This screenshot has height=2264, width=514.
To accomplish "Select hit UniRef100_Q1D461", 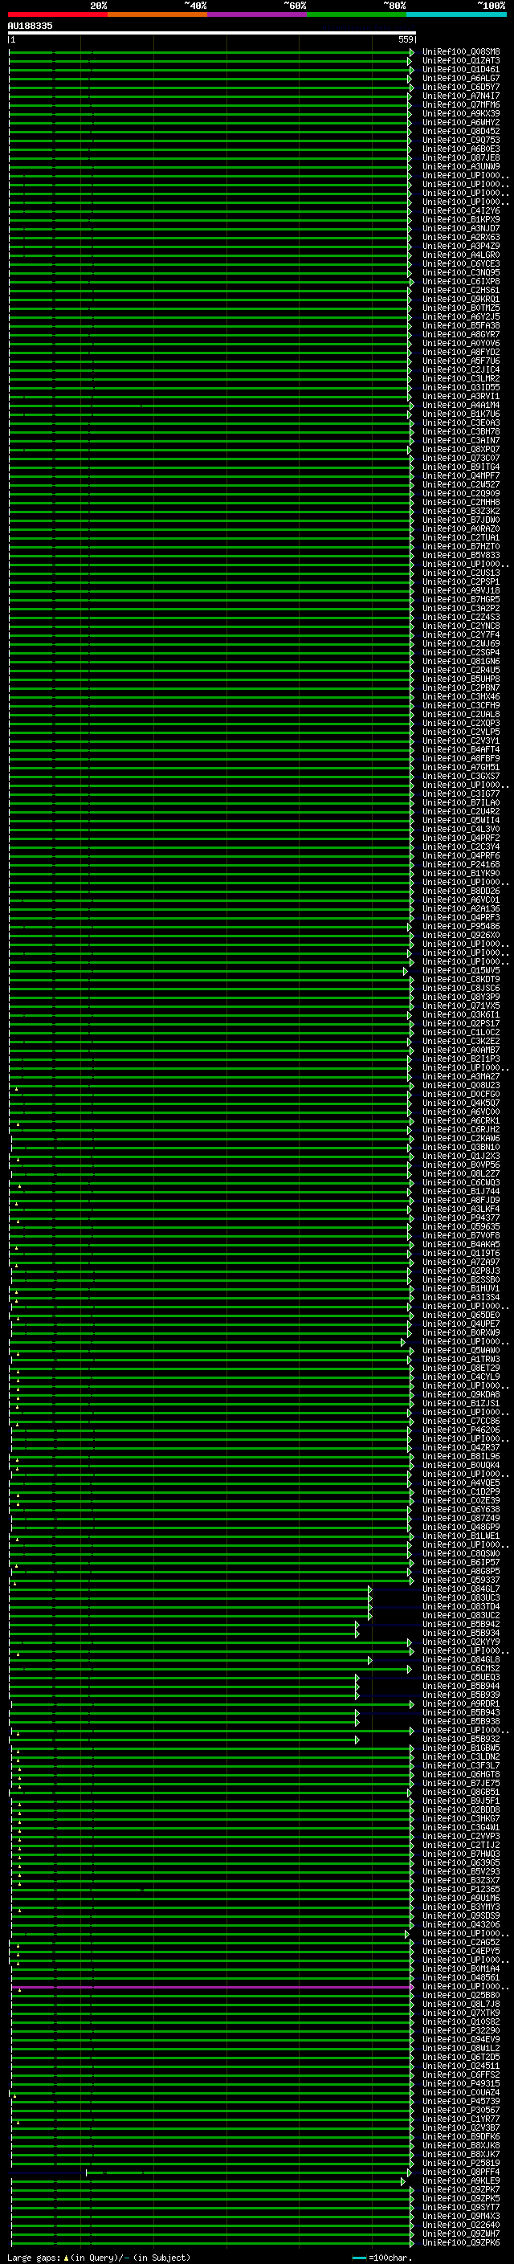I will point(461,69).
